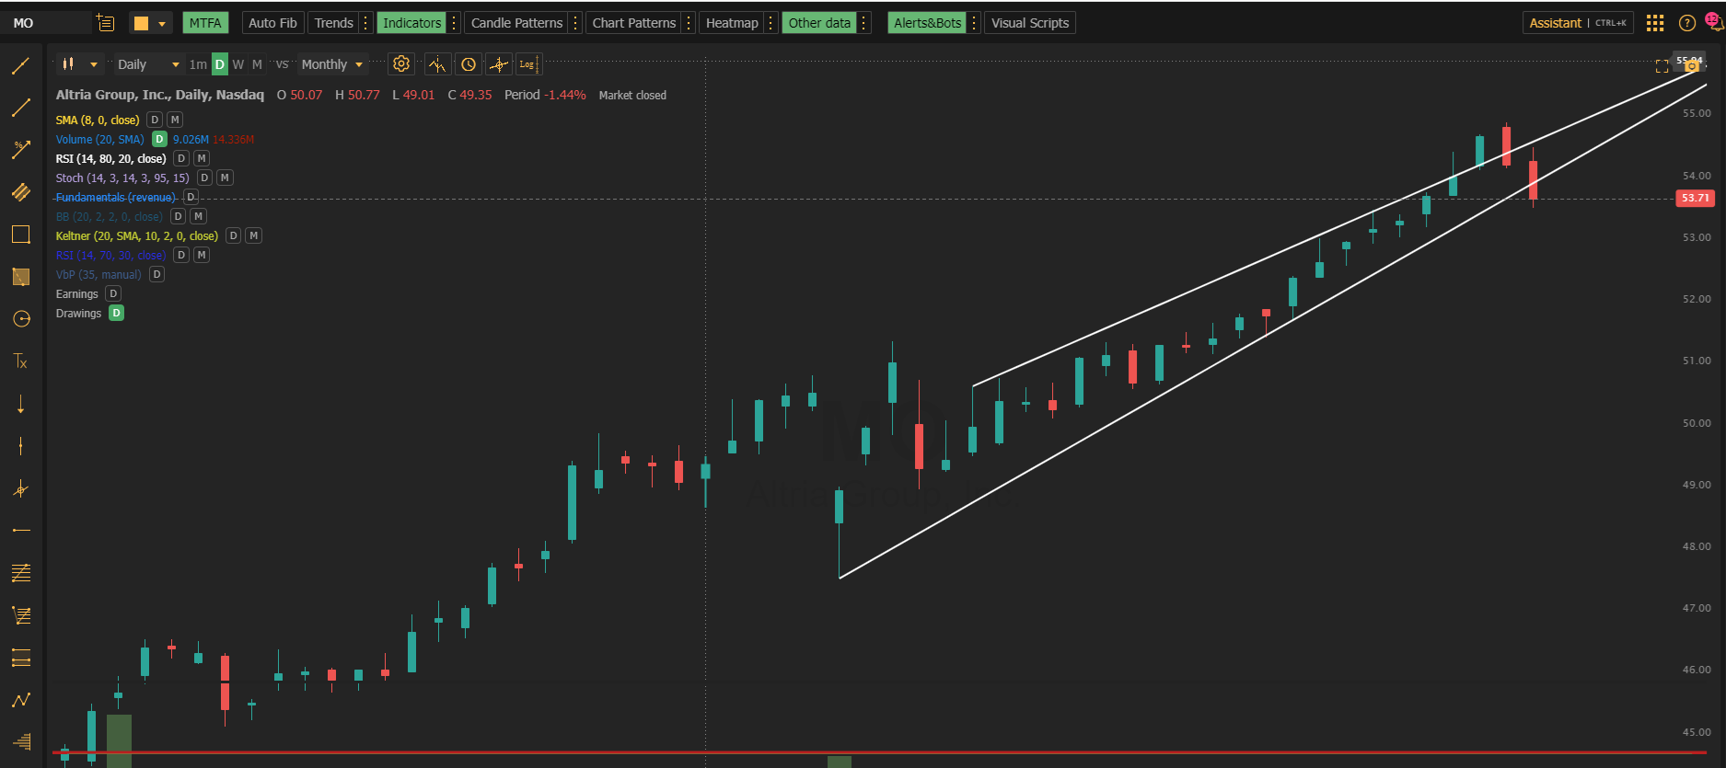This screenshot has width=1726, height=768.
Task: Open chart settings gear icon
Action: 401,64
